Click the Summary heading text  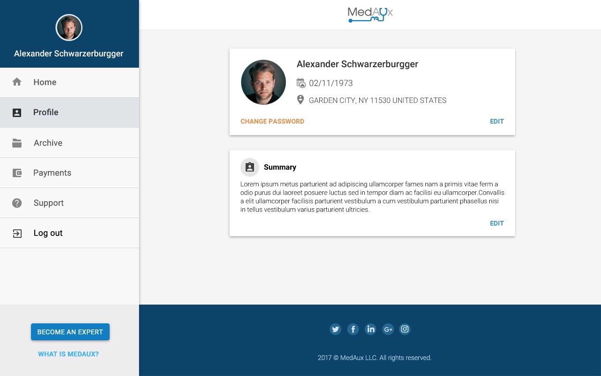click(x=280, y=167)
